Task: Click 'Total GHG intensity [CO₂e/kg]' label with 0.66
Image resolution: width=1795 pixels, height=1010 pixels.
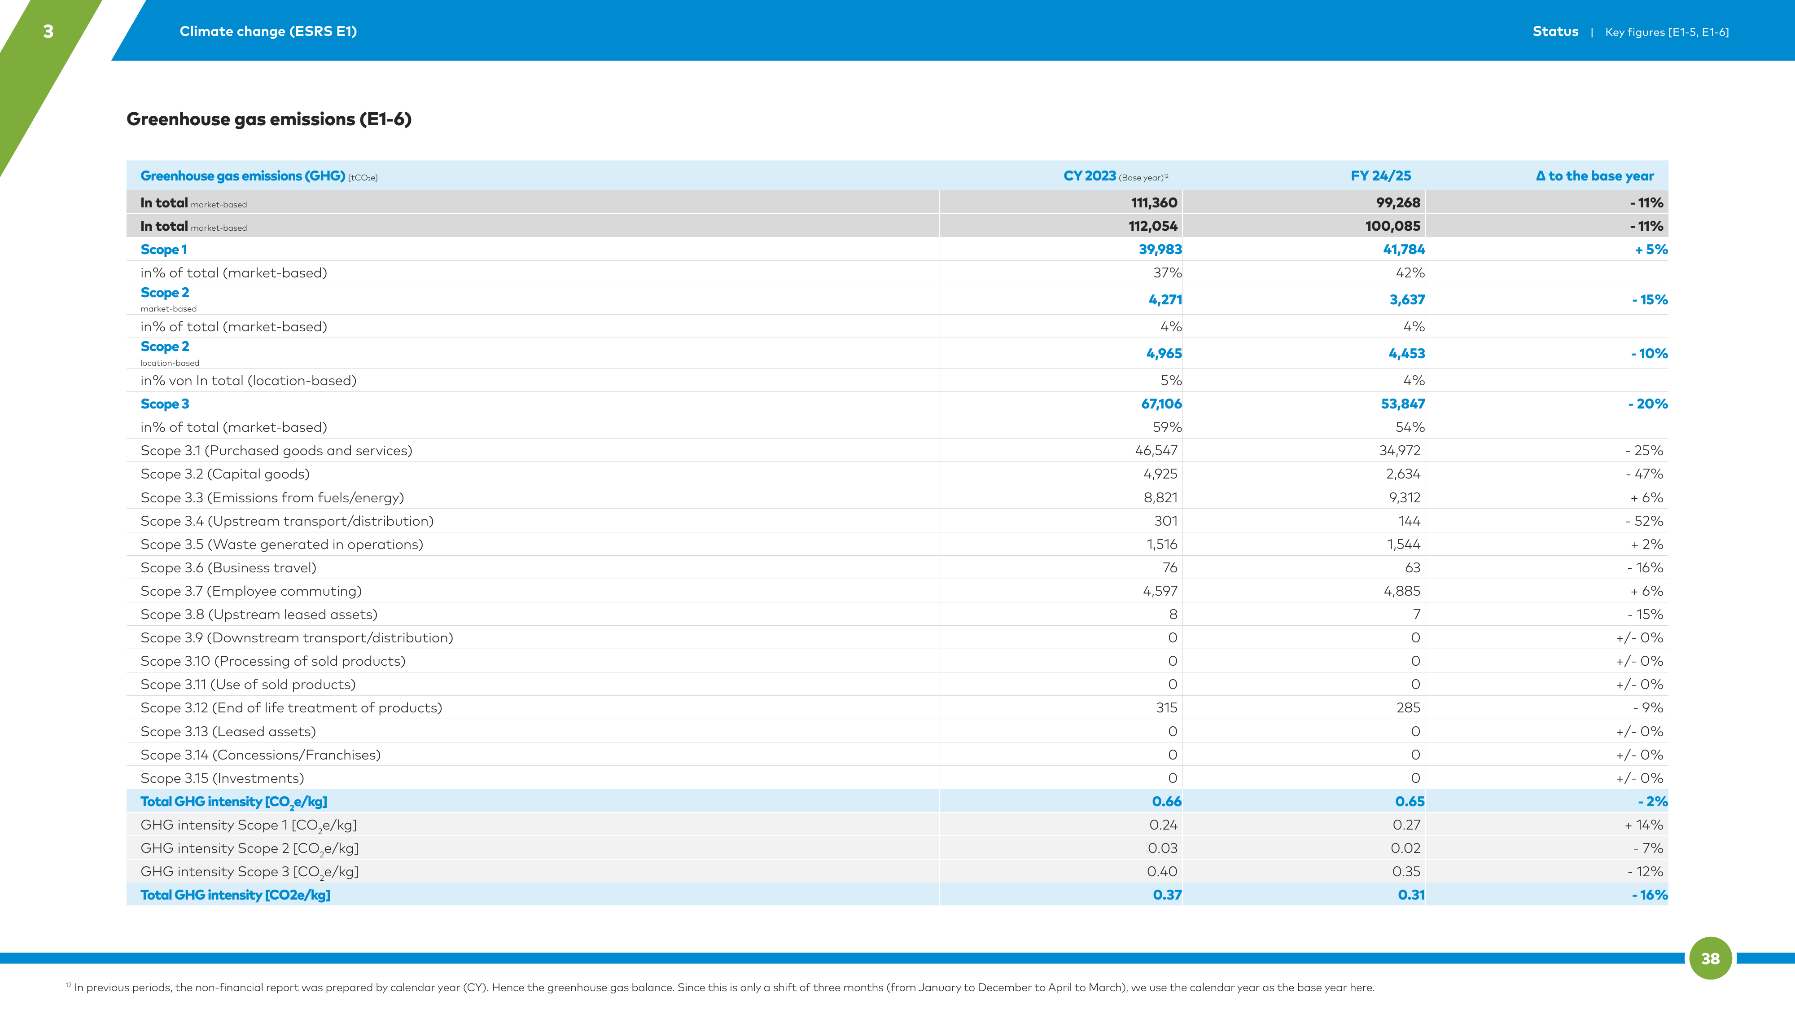Action: pos(233,802)
